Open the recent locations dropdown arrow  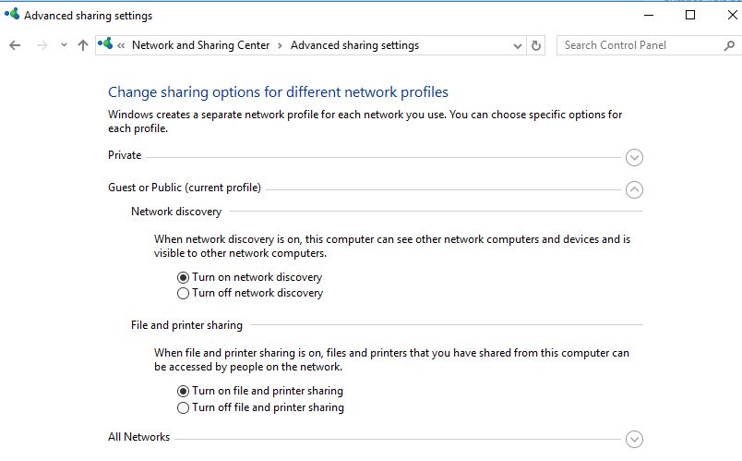click(64, 45)
